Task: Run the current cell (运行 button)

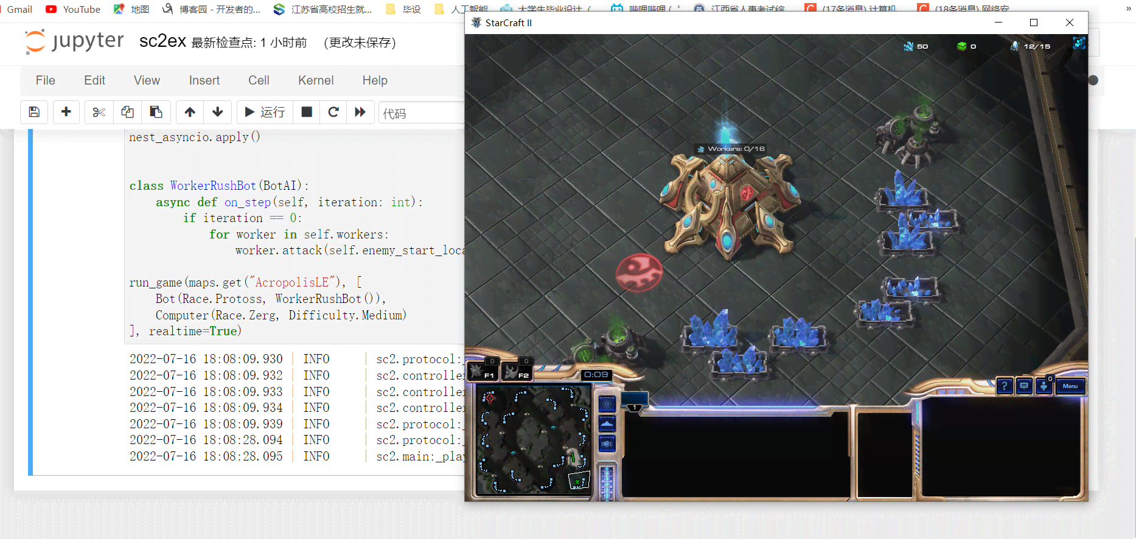Action: tap(265, 112)
